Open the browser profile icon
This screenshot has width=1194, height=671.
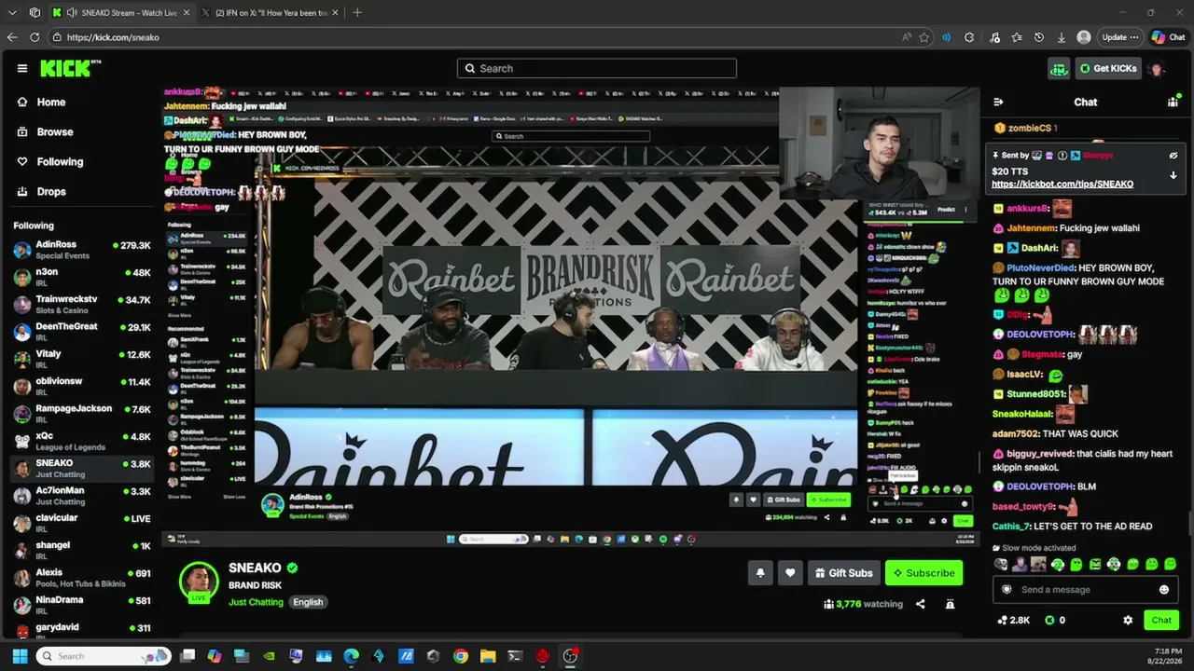point(1084,37)
